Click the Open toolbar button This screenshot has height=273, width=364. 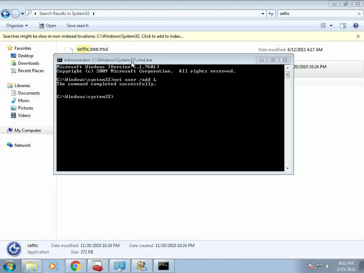(48, 26)
